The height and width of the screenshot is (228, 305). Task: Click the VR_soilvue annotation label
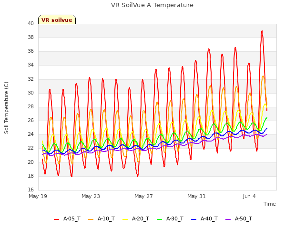tap(57, 20)
